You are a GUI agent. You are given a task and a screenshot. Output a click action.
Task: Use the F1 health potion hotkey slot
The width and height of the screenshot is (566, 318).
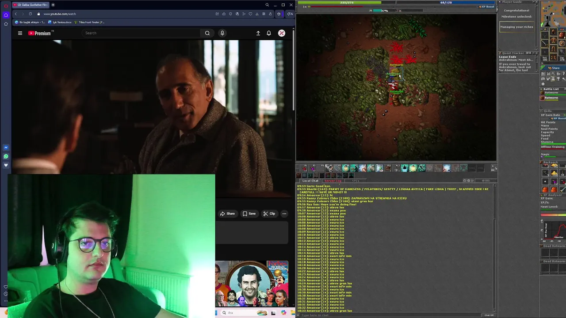pyautogui.click(x=304, y=168)
